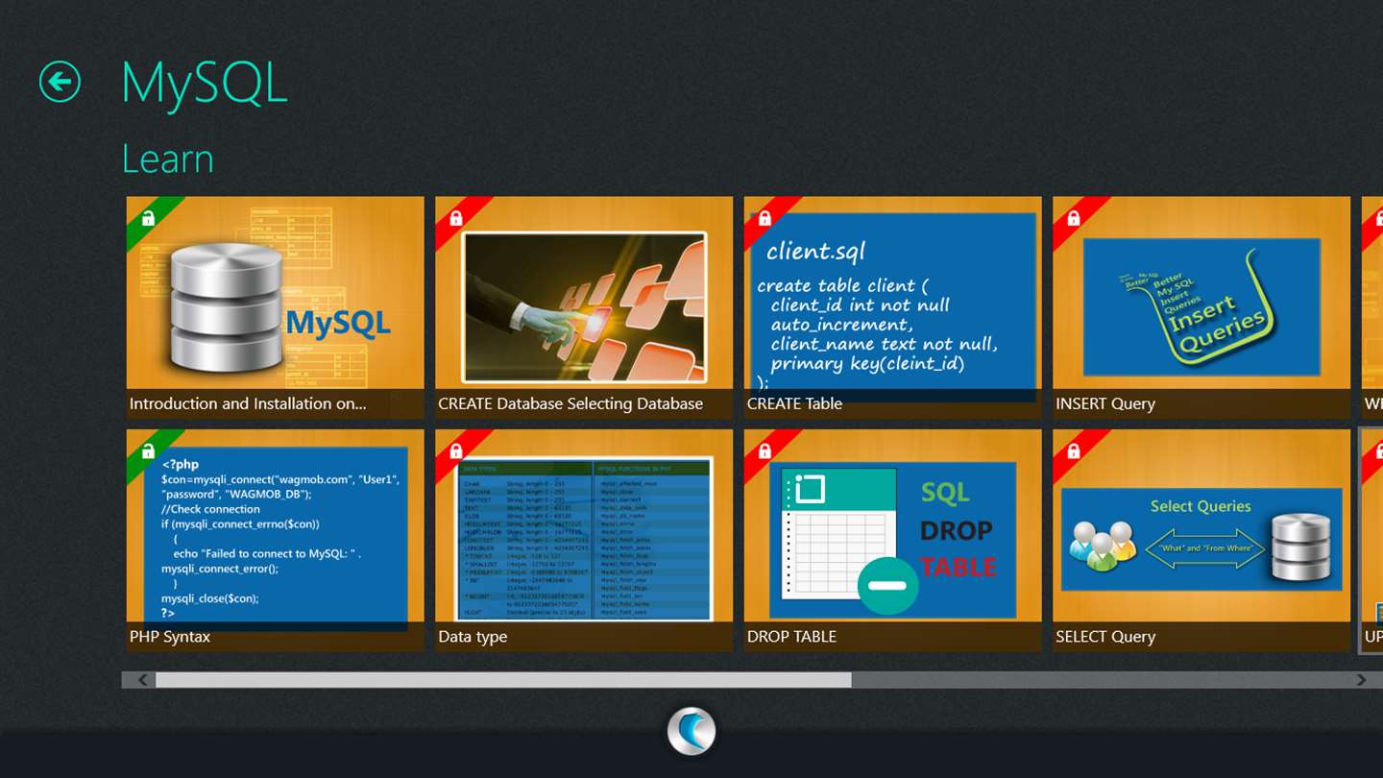Click the lock icon on INSERT Query tile
The image size is (1383, 778).
coord(1074,219)
